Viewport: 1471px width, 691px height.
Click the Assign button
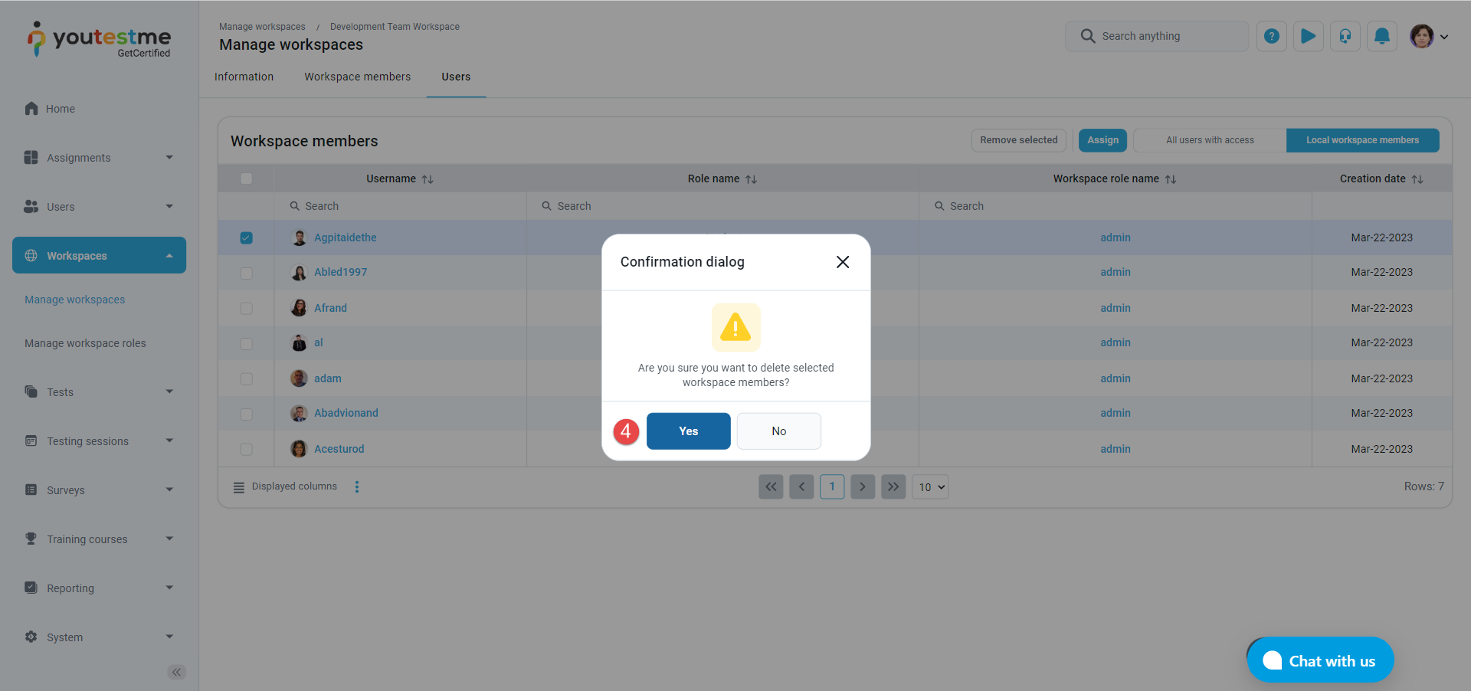click(1102, 140)
